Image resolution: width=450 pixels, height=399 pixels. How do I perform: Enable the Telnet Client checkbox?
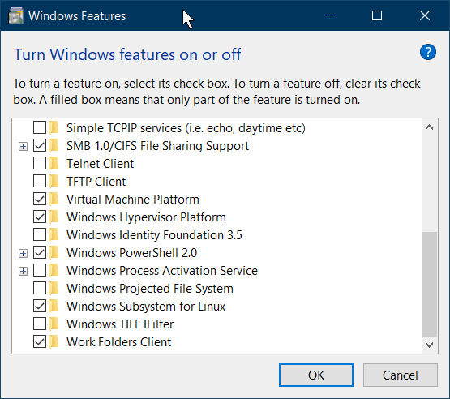(x=40, y=163)
